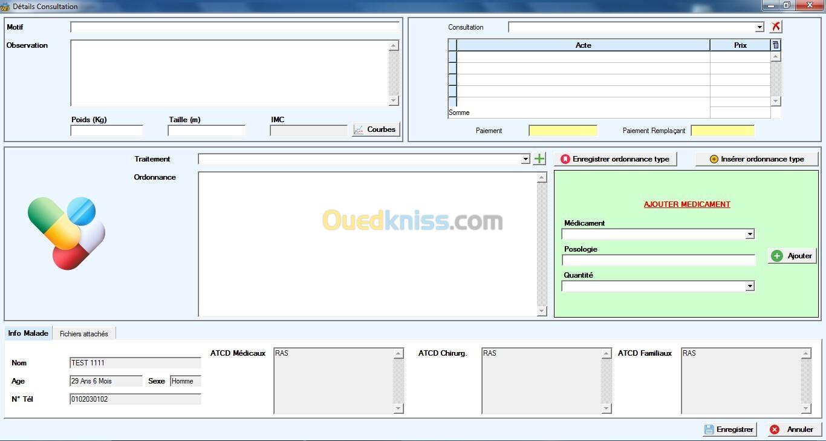Switch to the Fichiers attachés tab
This screenshot has width=826, height=441.
(x=84, y=334)
